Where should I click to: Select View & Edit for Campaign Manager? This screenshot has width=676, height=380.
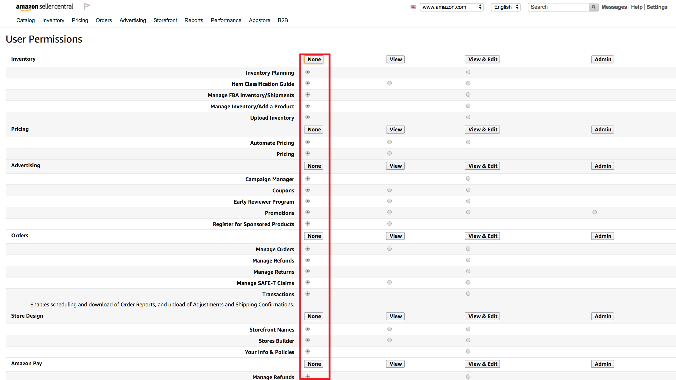tap(468, 178)
